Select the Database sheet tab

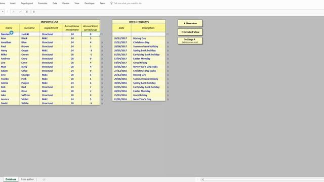[11, 179]
